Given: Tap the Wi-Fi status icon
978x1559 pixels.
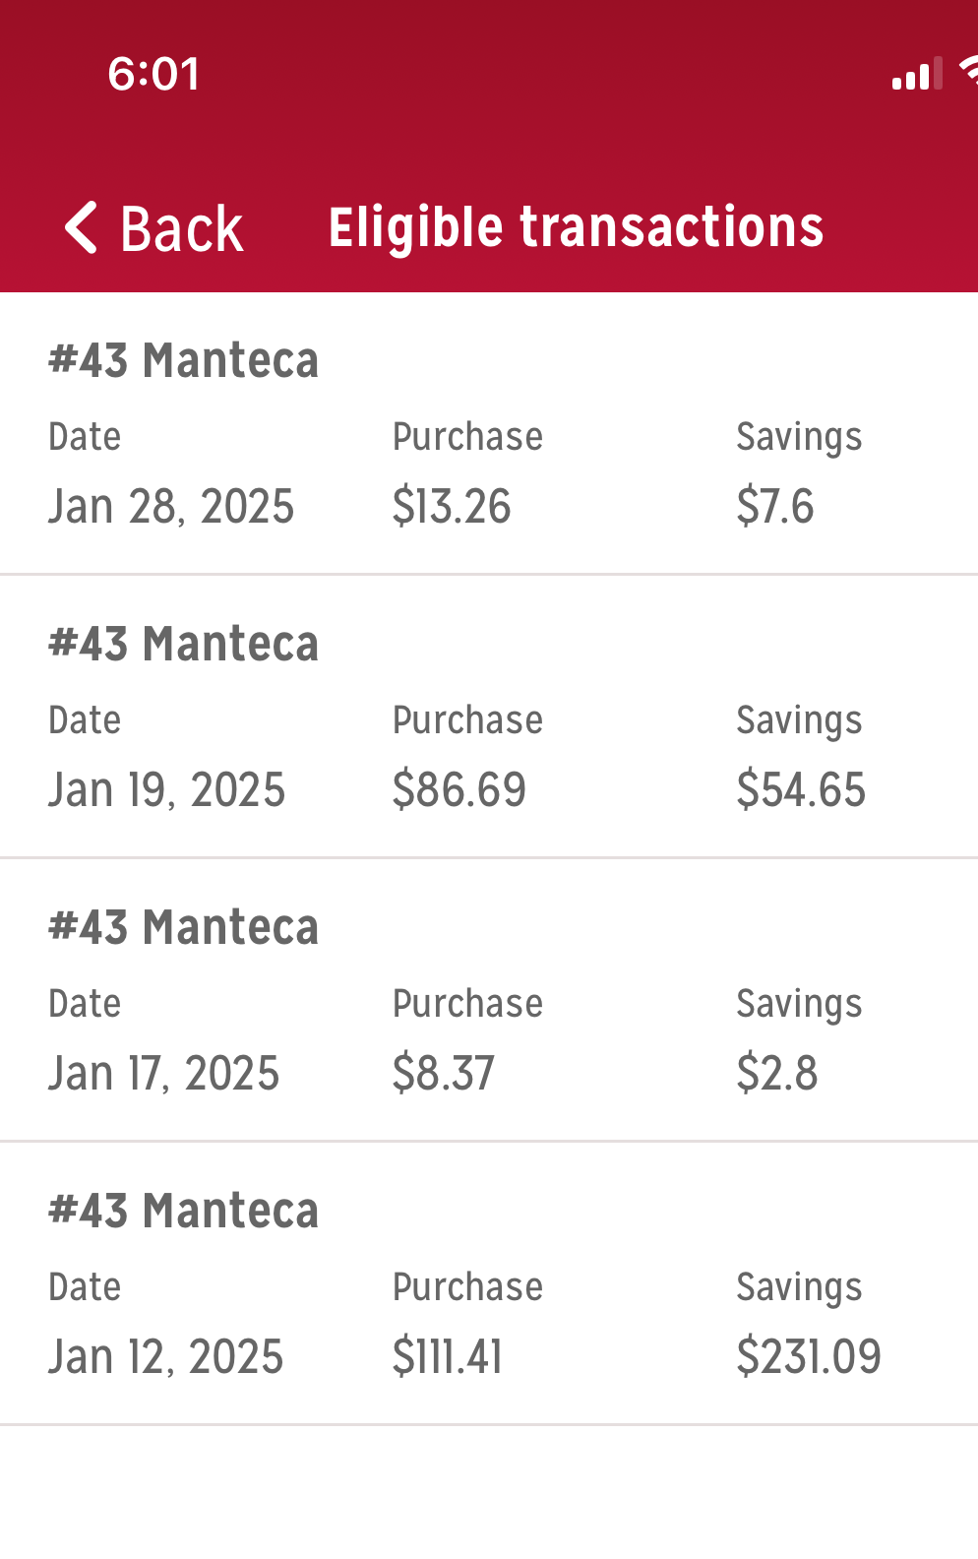Looking at the screenshot, I should point(968,72).
